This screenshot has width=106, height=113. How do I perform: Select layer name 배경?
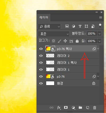pyautogui.click(x=60, y=83)
